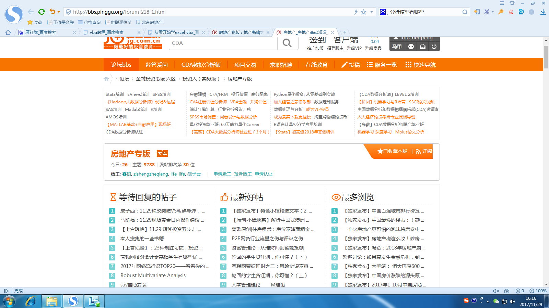Click the send-to-phone toolbar icon

click(477, 12)
